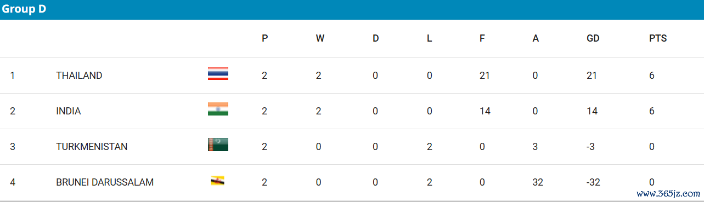Click Thailand's goals-for value 21
The height and width of the screenshot is (202, 704).
pos(485,76)
